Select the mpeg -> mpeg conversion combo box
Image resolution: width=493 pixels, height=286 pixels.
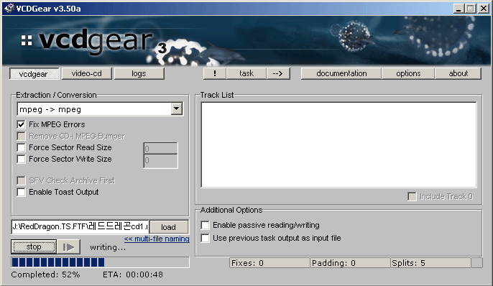100,109
